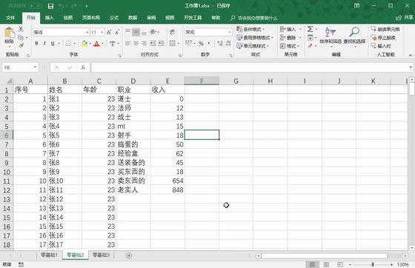Open the Borders button in font group
415x268 pixels.
68,44
